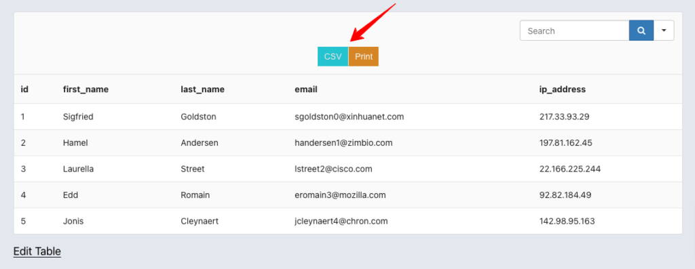Click into the Search input field
The image size is (695, 269).
pyautogui.click(x=574, y=30)
